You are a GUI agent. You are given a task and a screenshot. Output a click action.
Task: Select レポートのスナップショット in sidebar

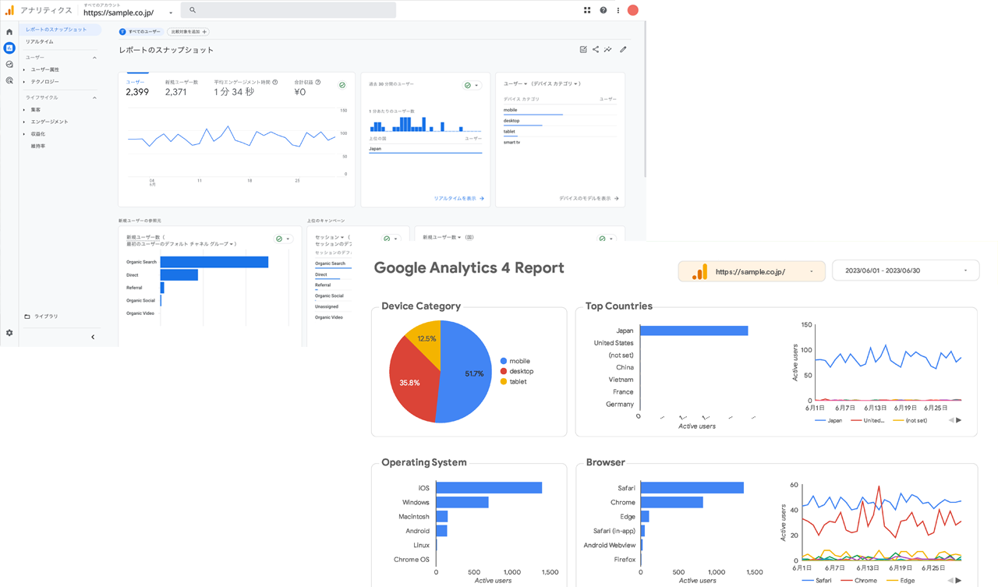[59, 30]
